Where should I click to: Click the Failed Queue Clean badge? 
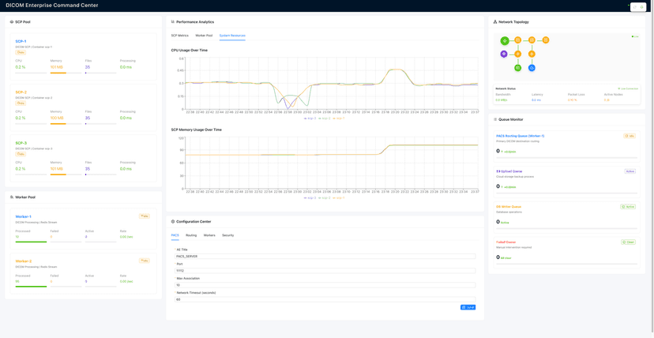pos(628,242)
